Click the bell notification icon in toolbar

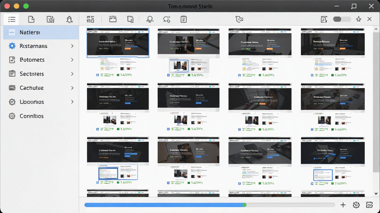tap(69, 19)
